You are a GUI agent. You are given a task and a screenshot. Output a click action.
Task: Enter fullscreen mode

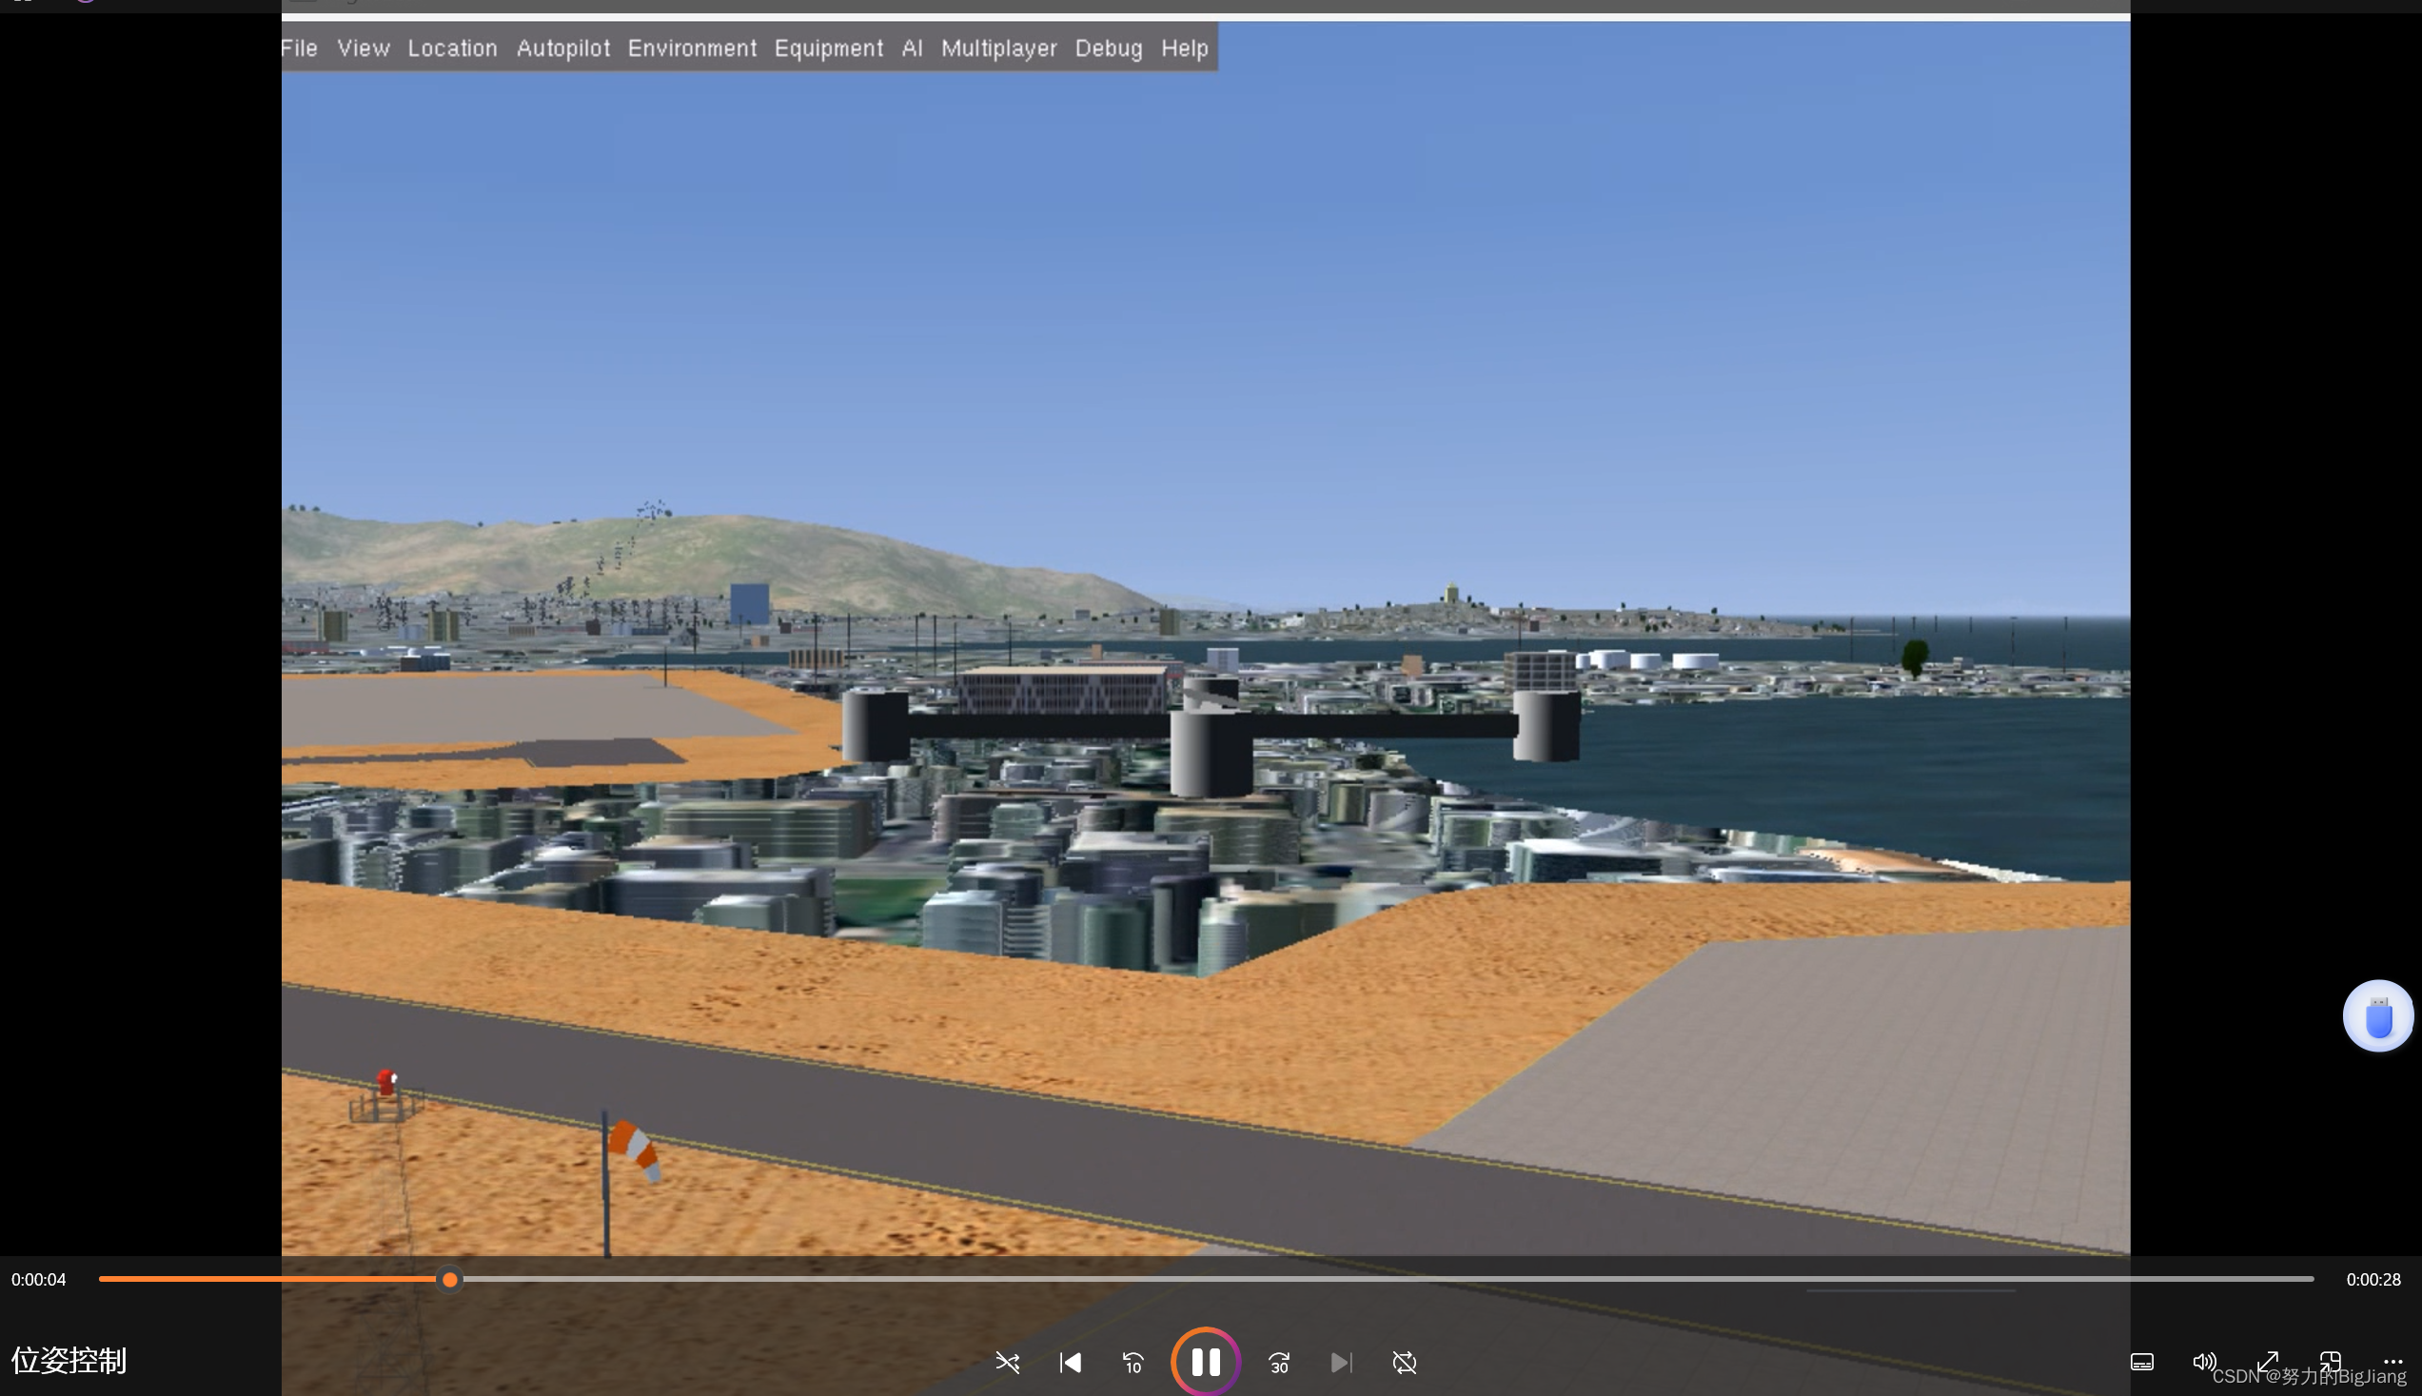click(x=2267, y=1363)
